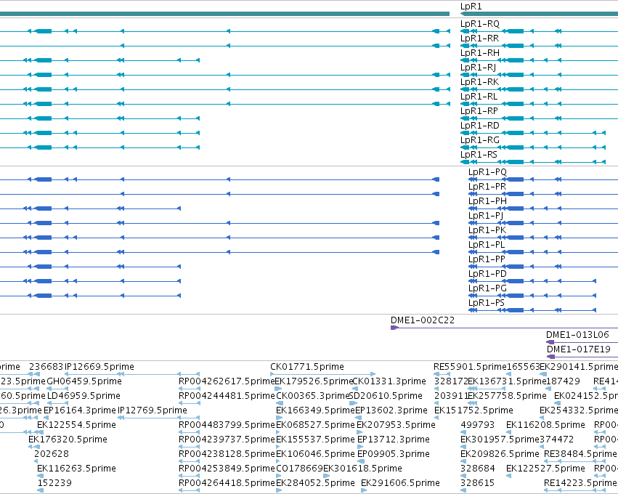618x494 pixels.
Task: Open the RP004264418.5prime EST label
Action: tap(227, 483)
